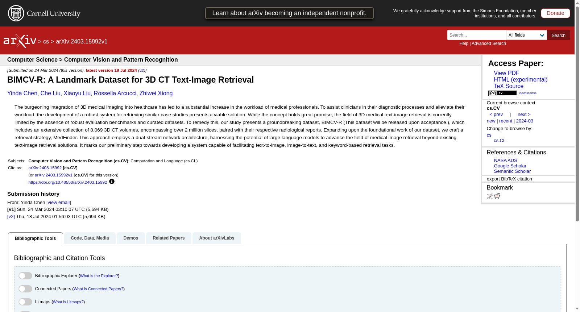
Task: Click the Donate button
Action: coord(555,13)
